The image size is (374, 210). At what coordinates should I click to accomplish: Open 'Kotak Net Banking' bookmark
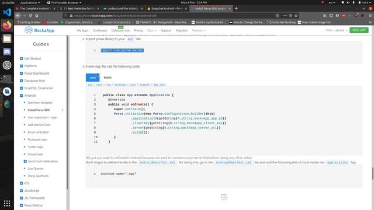tap(281, 22)
